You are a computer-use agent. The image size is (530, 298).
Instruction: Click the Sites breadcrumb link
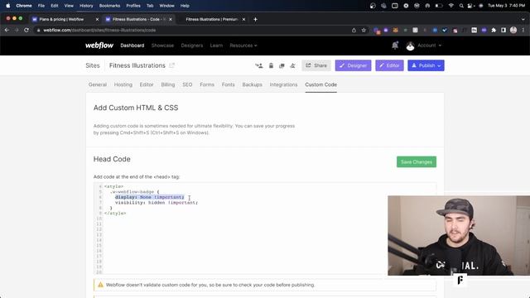pyautogui.click(x=93, y=65)
